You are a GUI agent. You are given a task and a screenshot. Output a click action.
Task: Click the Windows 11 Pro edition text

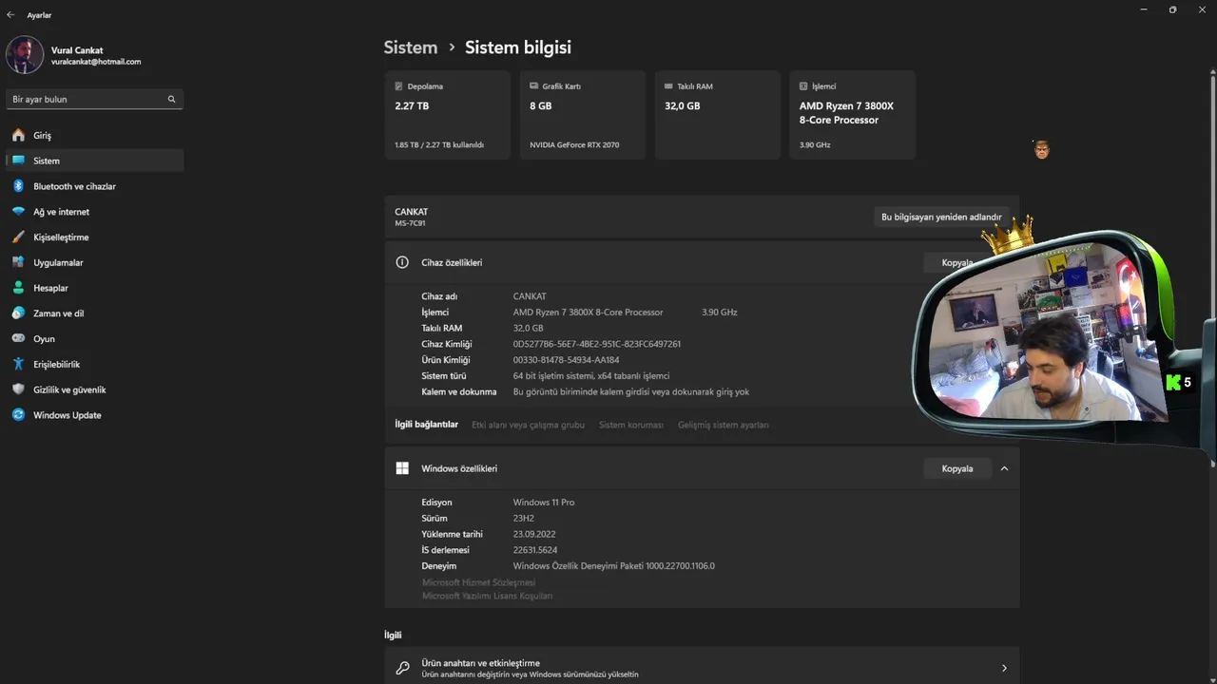click(x=544, y=503)
